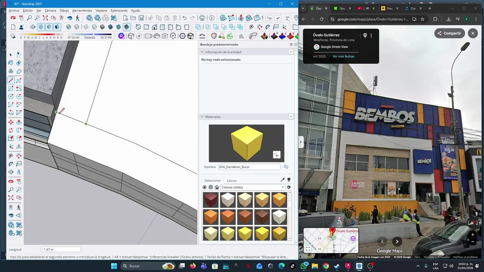Select the Protractor tool
This screenshot has width=484, height=272.
point(11,164)
